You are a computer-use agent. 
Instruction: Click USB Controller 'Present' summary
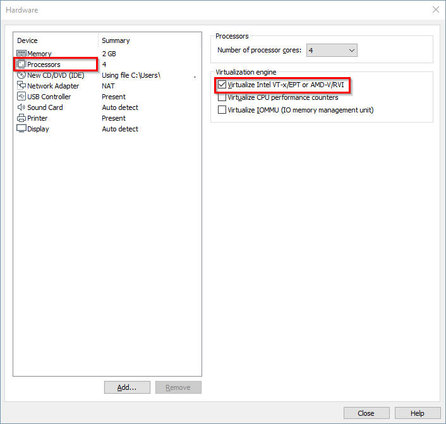pyautogui.click(x=114, y=97)
